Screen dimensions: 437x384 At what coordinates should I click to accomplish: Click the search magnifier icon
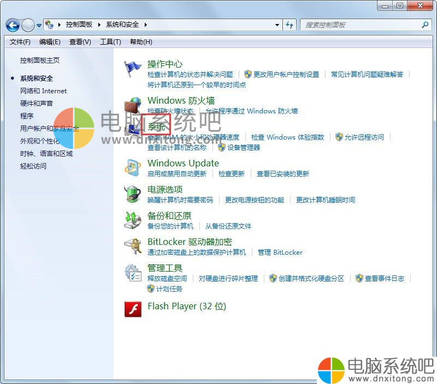(x=425, y=25)
